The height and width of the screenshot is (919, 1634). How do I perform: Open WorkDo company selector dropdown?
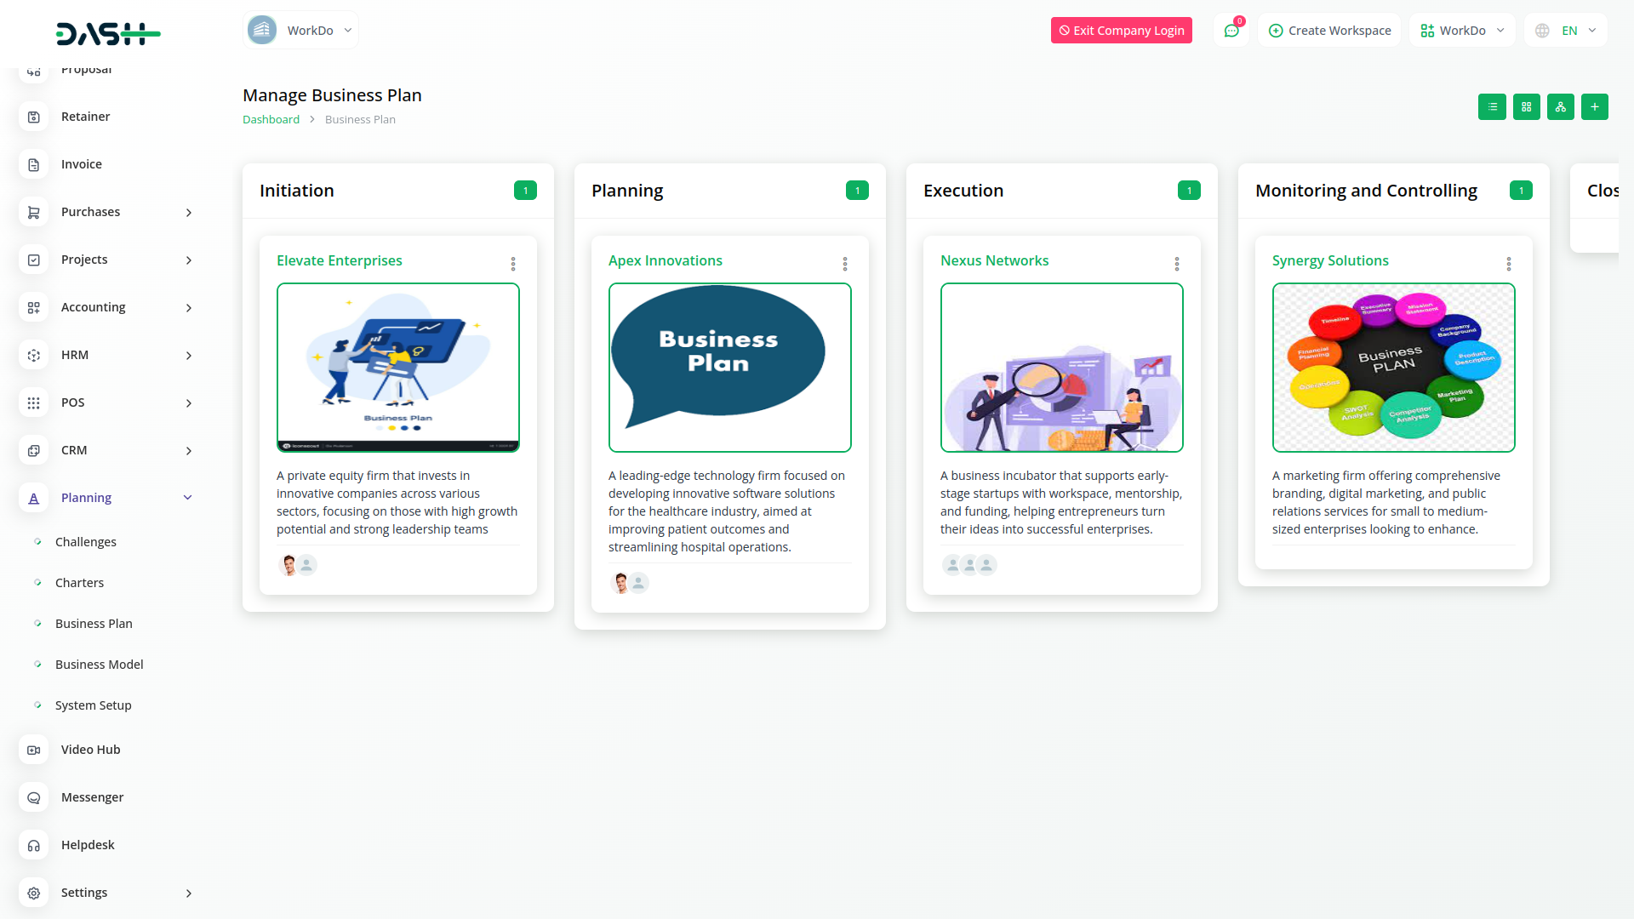coord(300,31)
